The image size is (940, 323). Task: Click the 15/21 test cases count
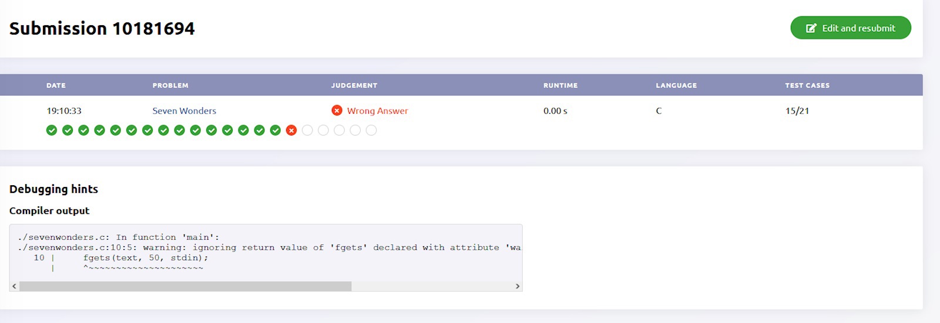pyautogui.click(x=797, y=111)
